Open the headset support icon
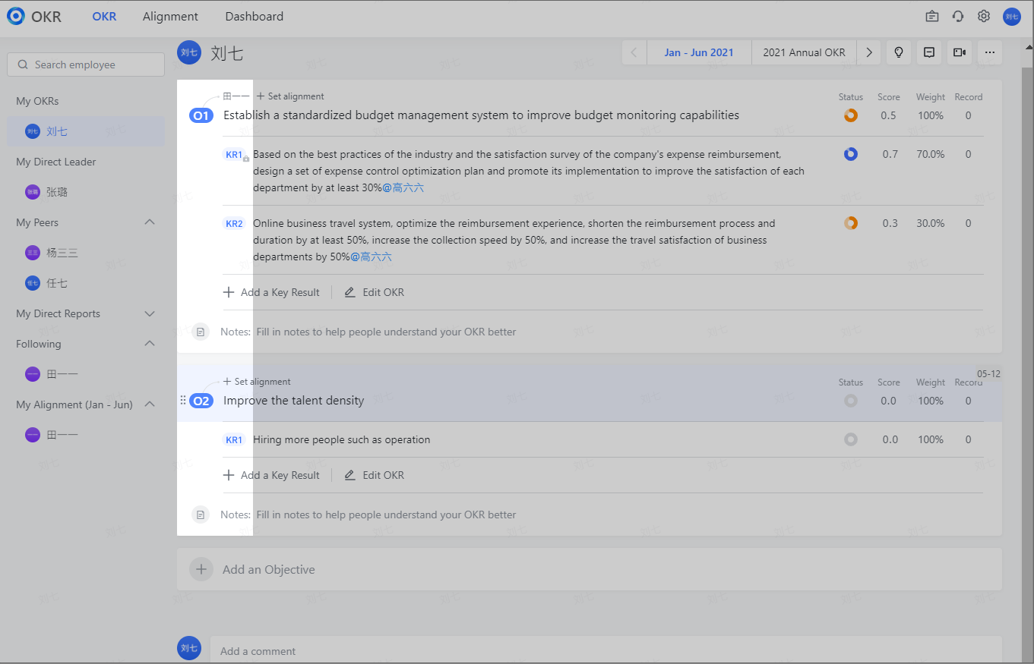This screenshot has height=664, width=1034. (x=957, y=16)
